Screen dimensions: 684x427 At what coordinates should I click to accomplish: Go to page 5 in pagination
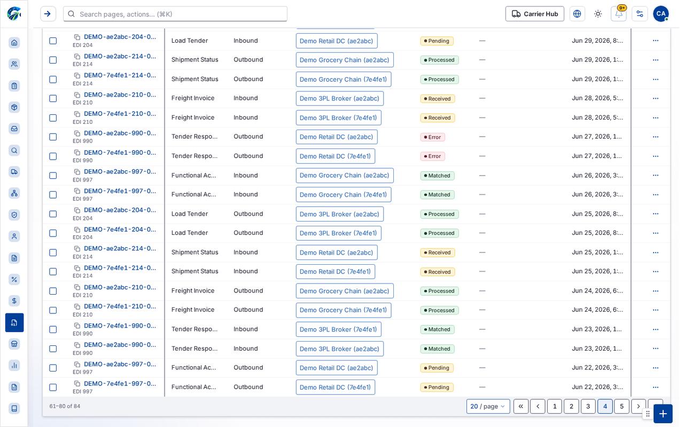621,406
